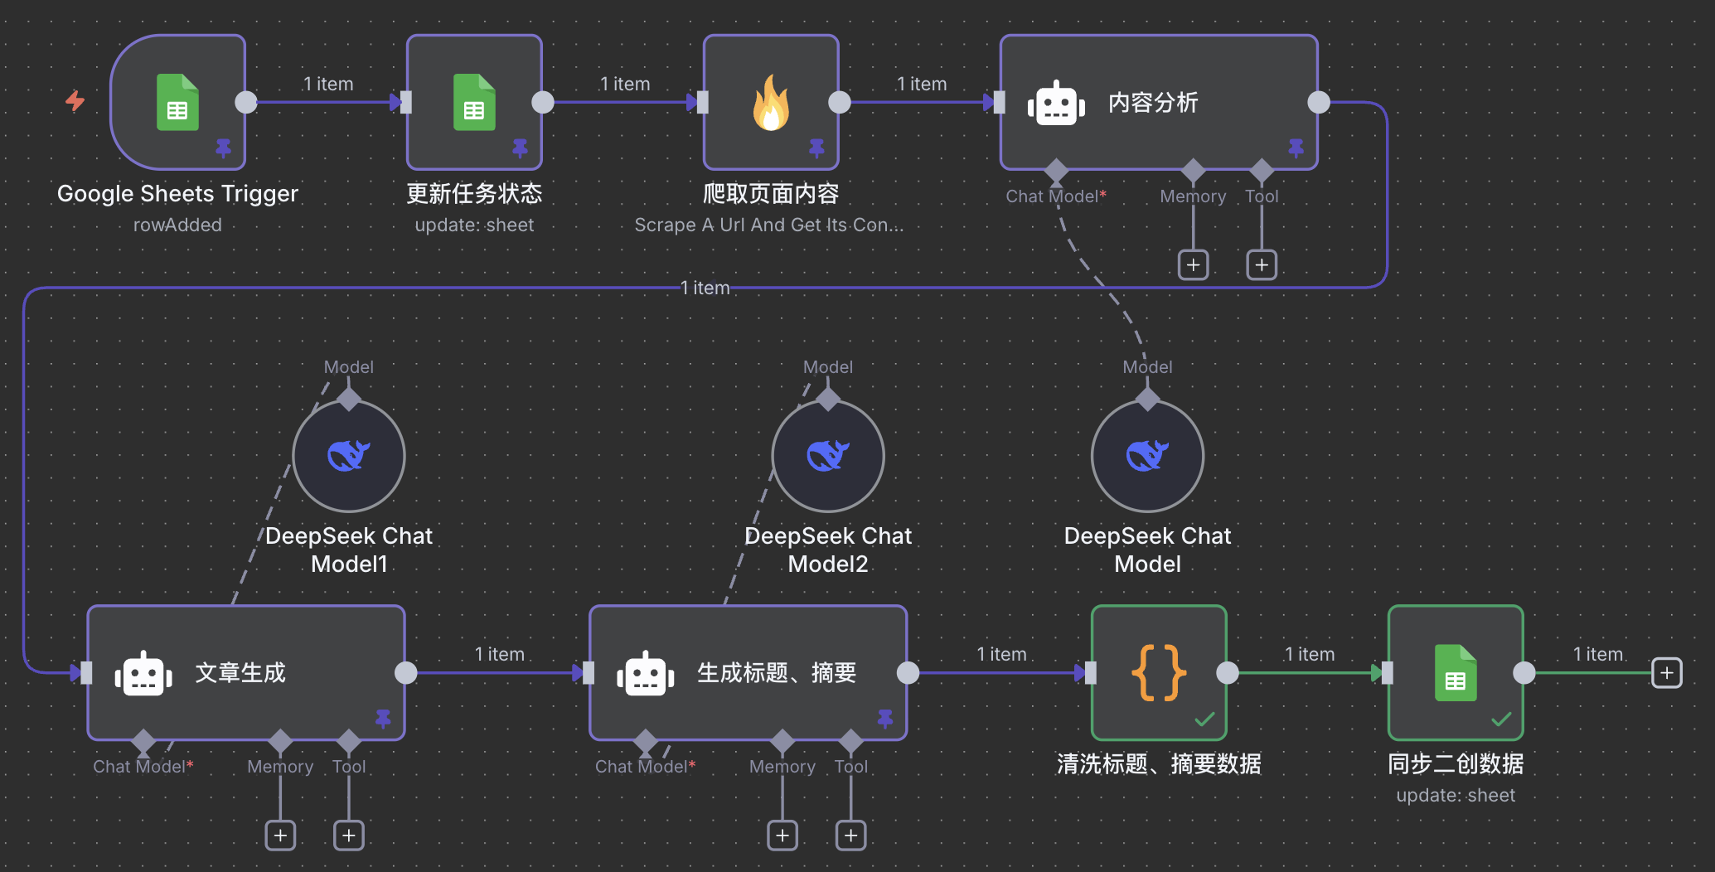Add a Tool to 生成标题、摘要 agent
1715x872 pixels.
click(851, 836)
